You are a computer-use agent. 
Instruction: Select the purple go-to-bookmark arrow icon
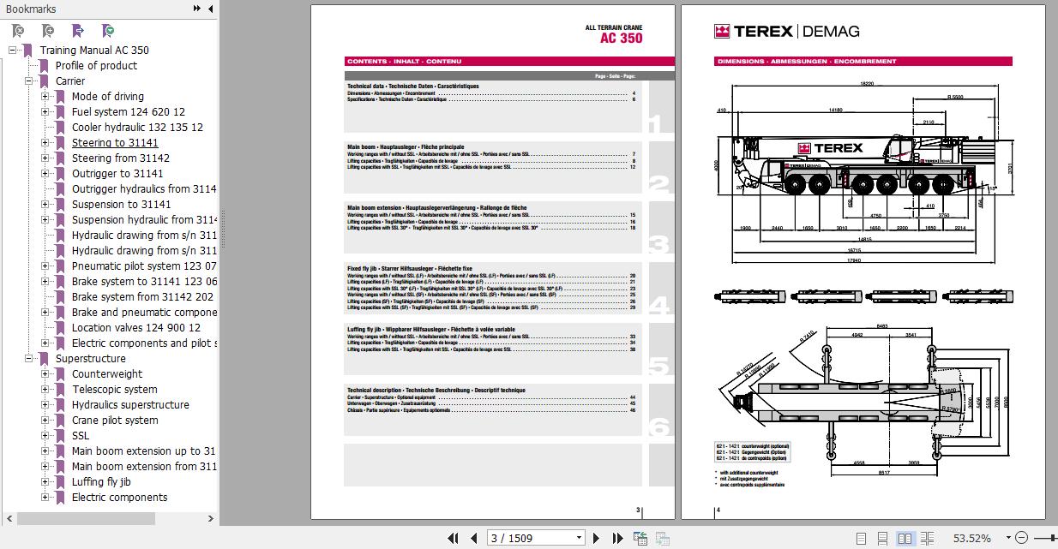pos(75,30)
